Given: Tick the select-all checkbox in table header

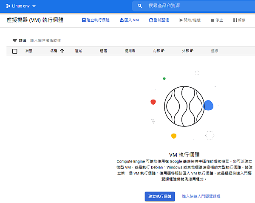Looking at the screenshot, I should (15, 51).
